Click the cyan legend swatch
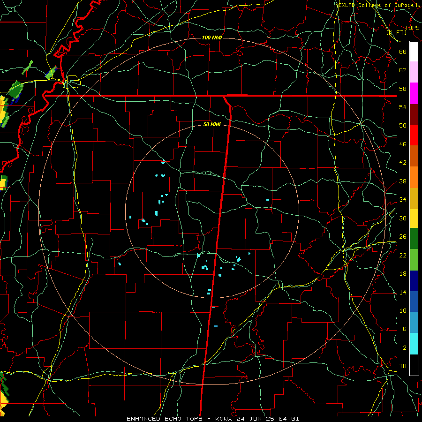 click(x=414, y=344)
